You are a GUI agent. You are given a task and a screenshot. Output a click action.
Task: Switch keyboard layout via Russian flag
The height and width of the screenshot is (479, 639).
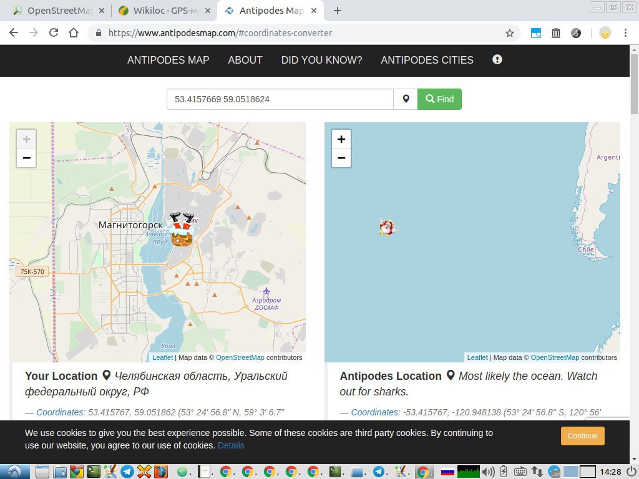tap(447, 472)
